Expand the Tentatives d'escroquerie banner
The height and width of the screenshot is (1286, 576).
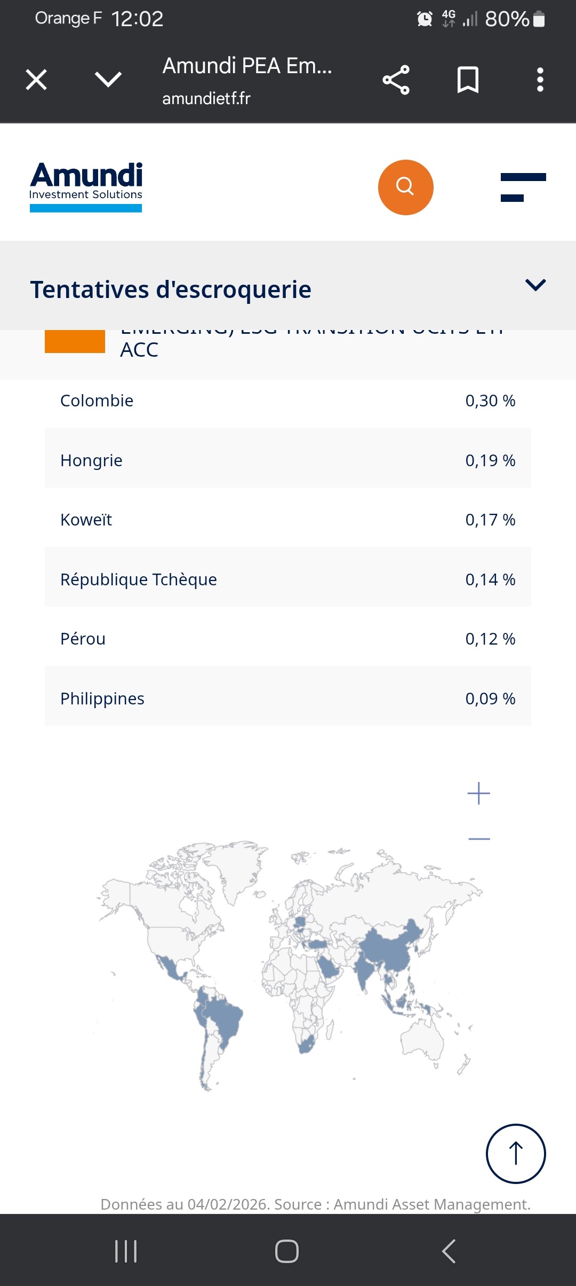[x=535, y=285]
